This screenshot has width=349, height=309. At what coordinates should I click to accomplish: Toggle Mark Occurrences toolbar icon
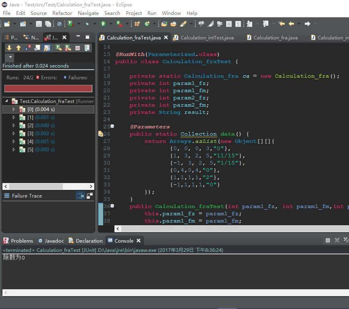tap(210, 24)
